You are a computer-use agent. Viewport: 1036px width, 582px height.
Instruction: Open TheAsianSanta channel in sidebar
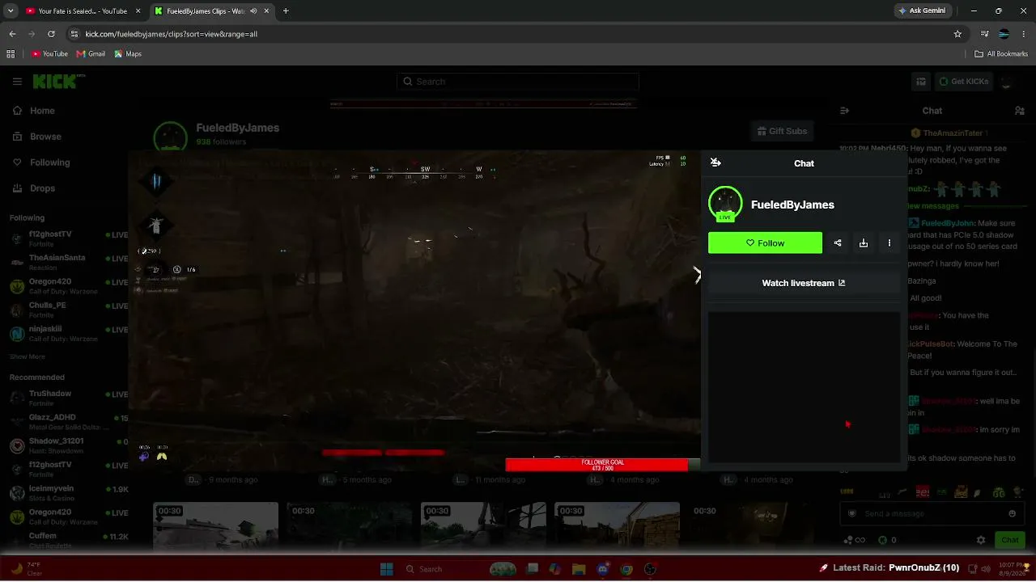[x=68, y=262]
